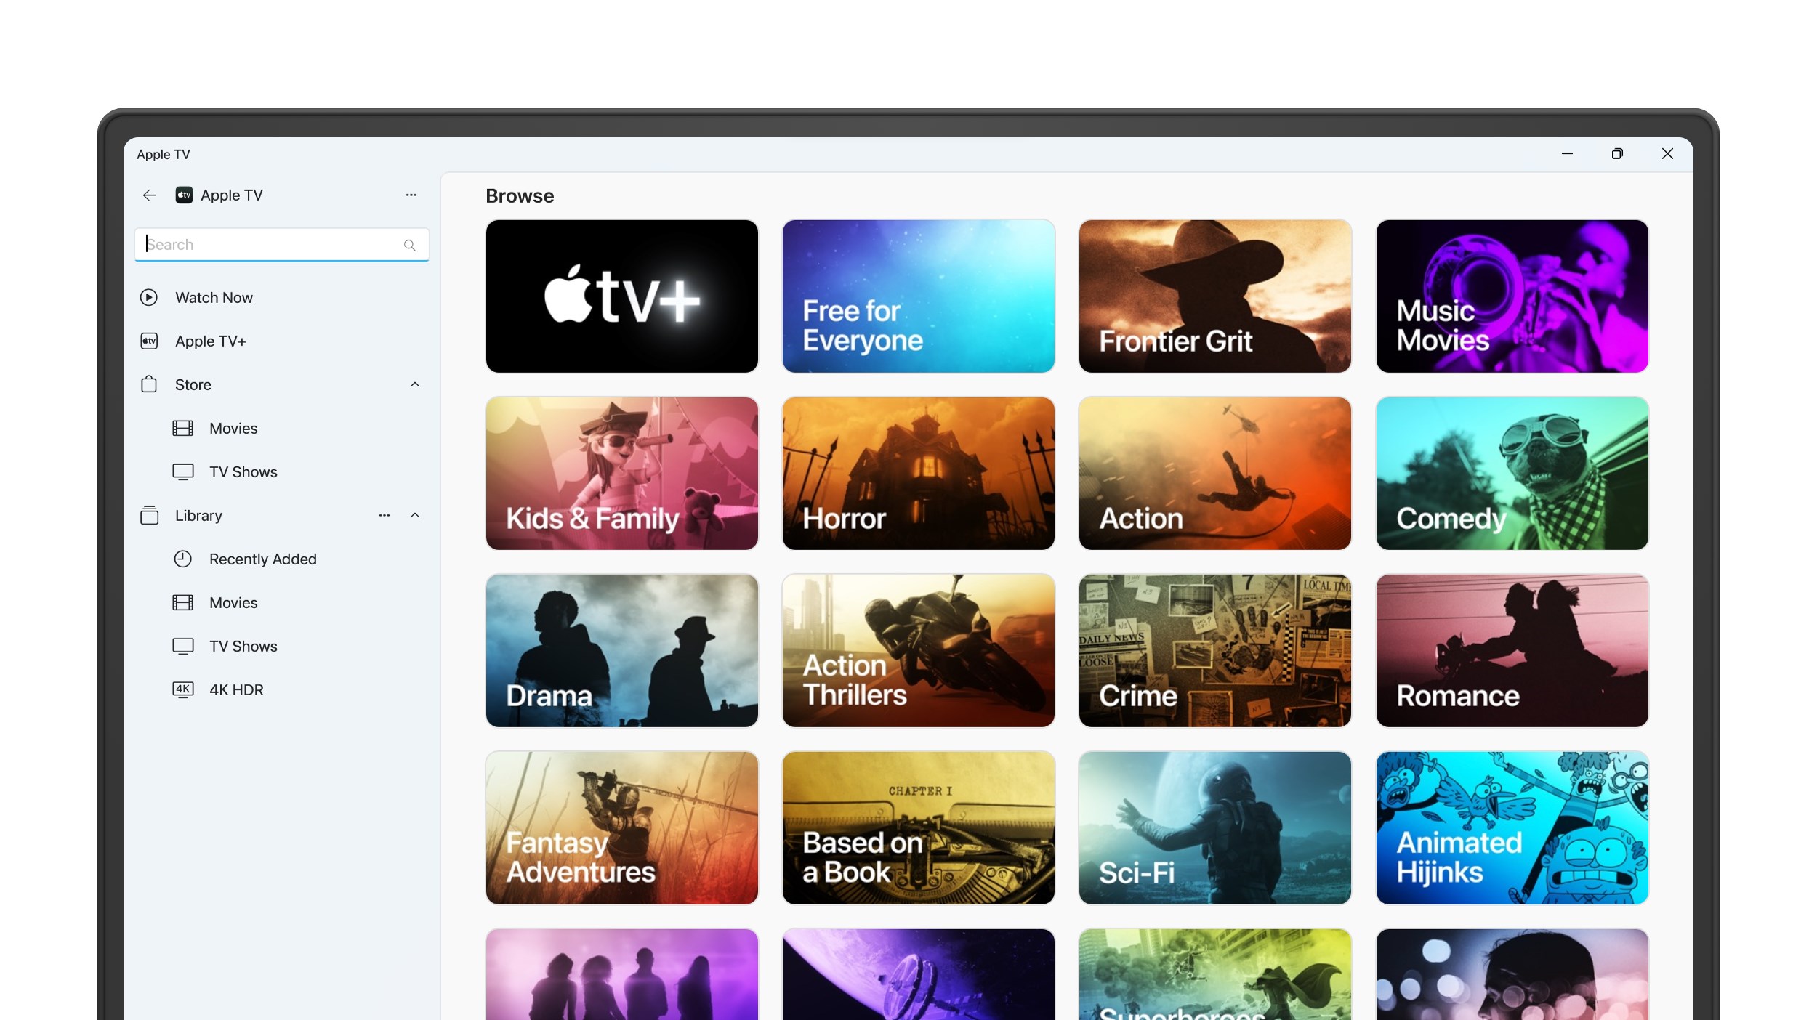Open the Apple TV+ category tile
The height and width of the screenshot is (1020, 1817).
click(x=621, y=296)
